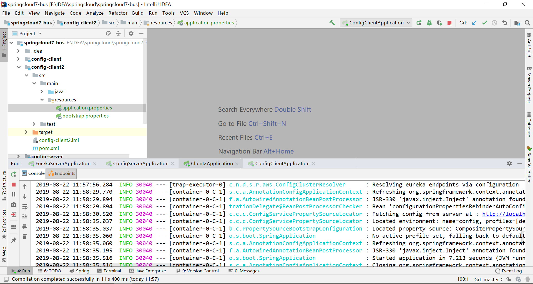Update project from Git with the blue arrow

474,23
